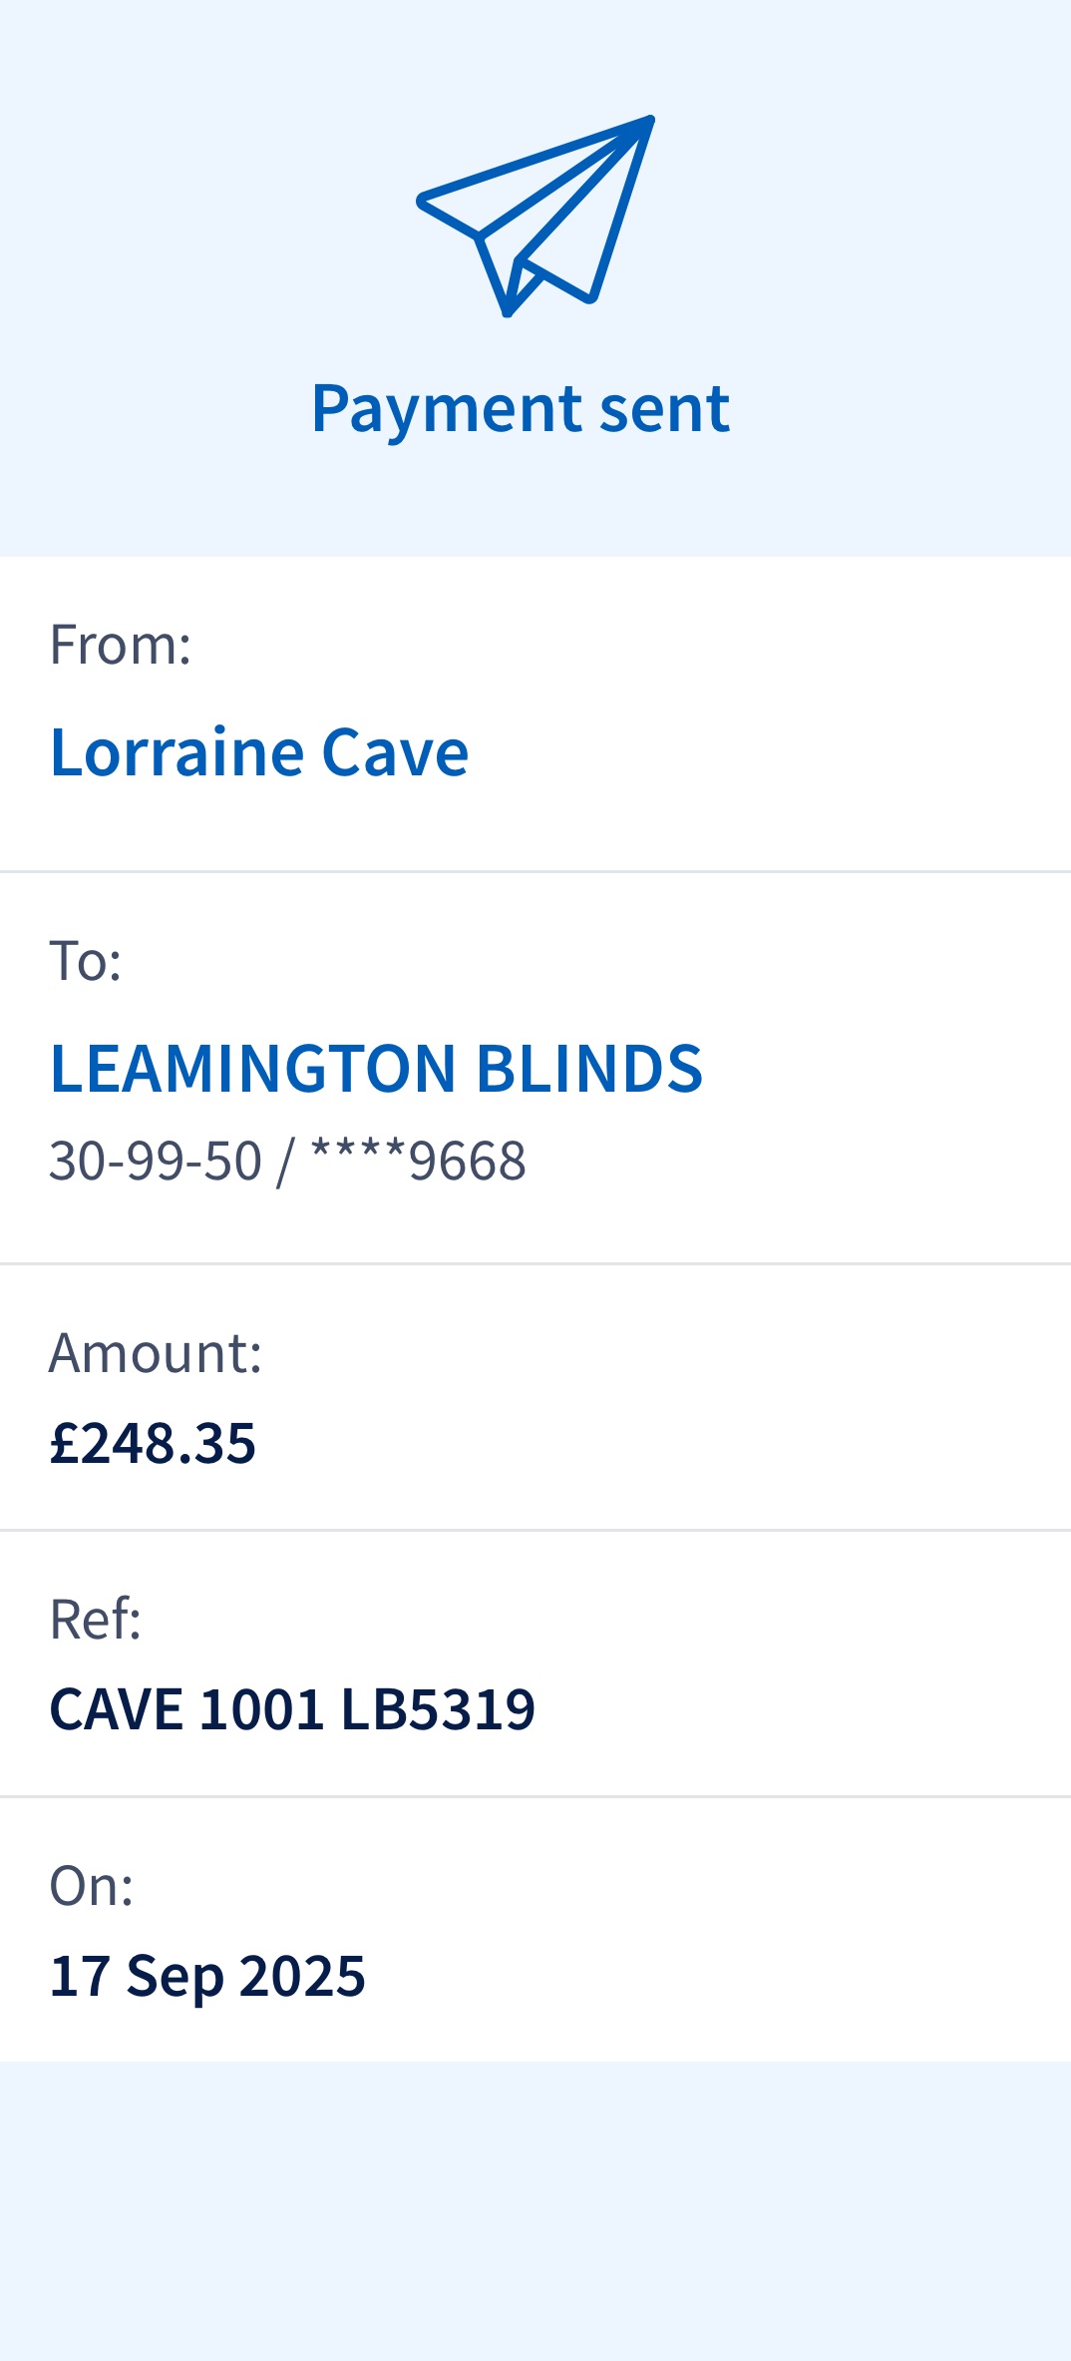Click the sort code 30-99-50
Image resolution: width=1071 pixels, height=2361 pixels.
pyautogui.click(x=156, y=1162)
